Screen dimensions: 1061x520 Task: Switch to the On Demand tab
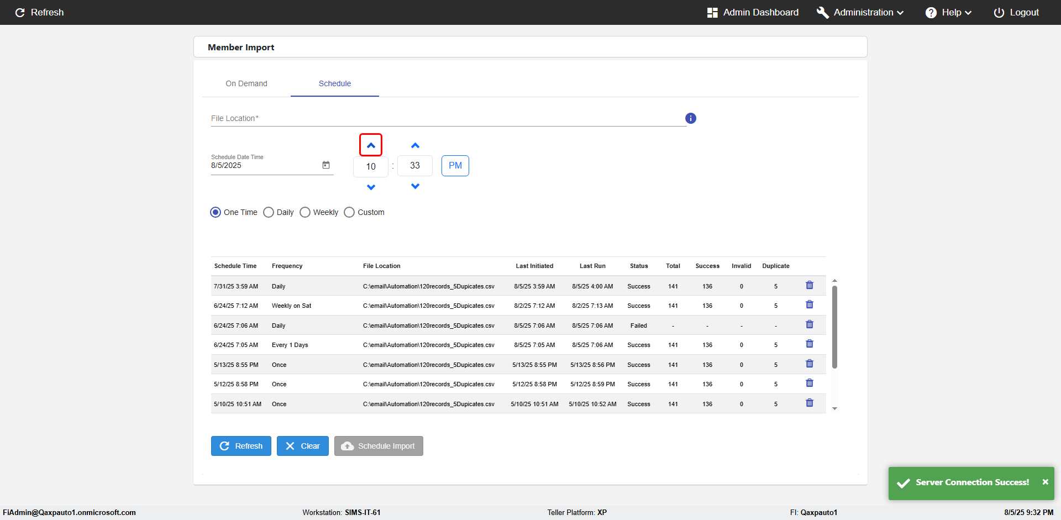(246, 83)
